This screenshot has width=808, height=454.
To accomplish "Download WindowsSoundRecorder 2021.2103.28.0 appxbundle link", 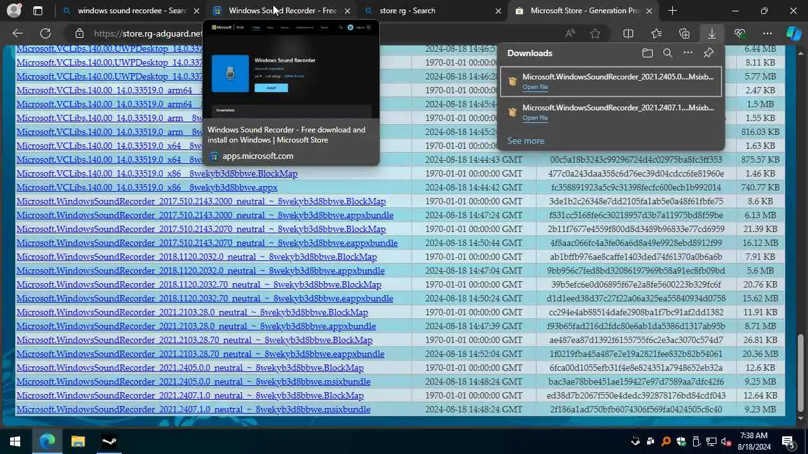I will [196, 326].
